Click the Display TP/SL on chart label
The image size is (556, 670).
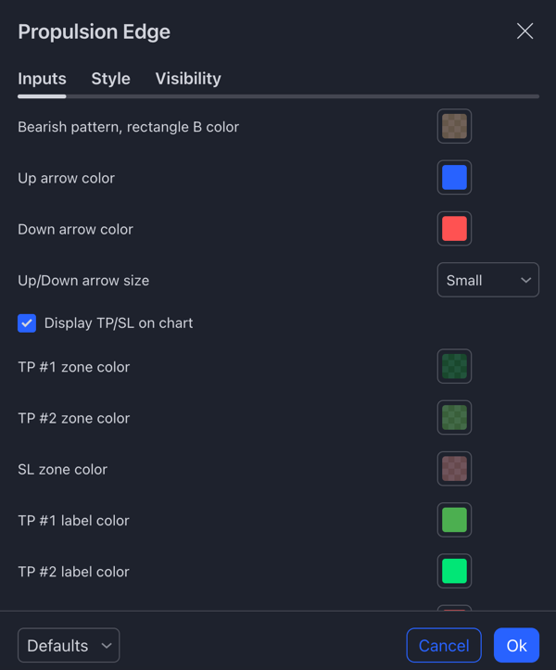119,323
